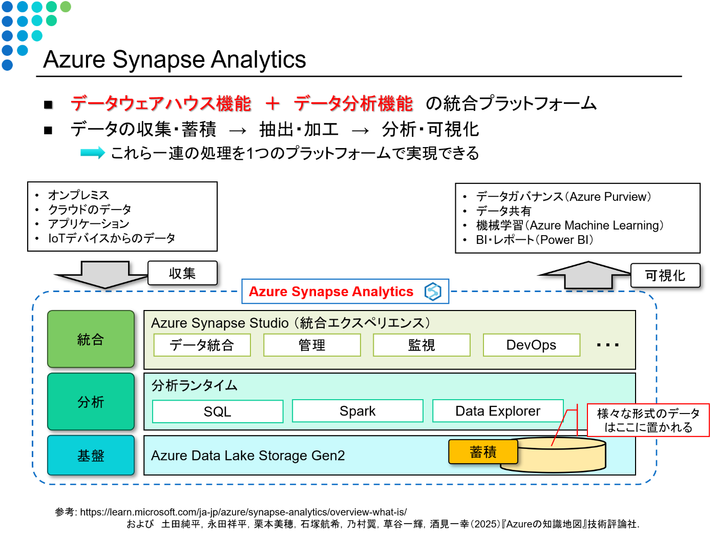
Task: Click the teal 分析 layer icon
Action: pos(90,402)
